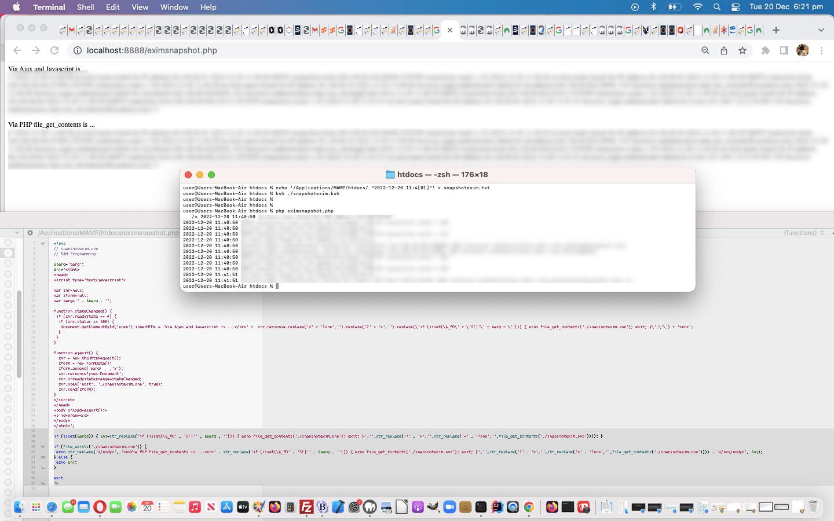Open the Wi-Fi status menu
Image resolution: width=834 pixels, height=521 pixels.
698,7
